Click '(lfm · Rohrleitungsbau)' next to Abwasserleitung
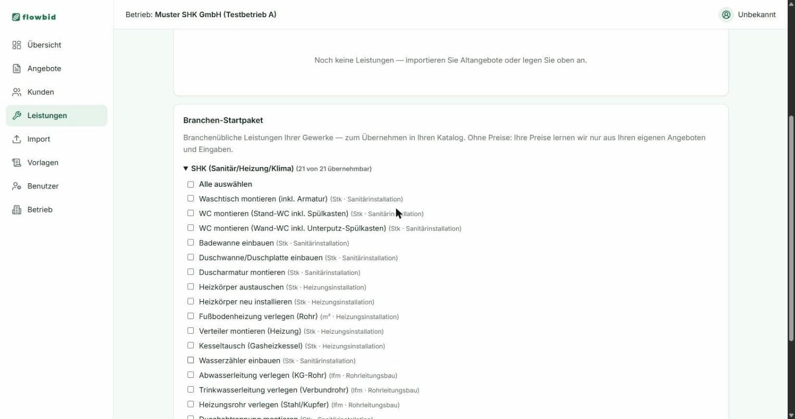Image resolution: width=795 pixels, height=419 pixels. (363, 375)
